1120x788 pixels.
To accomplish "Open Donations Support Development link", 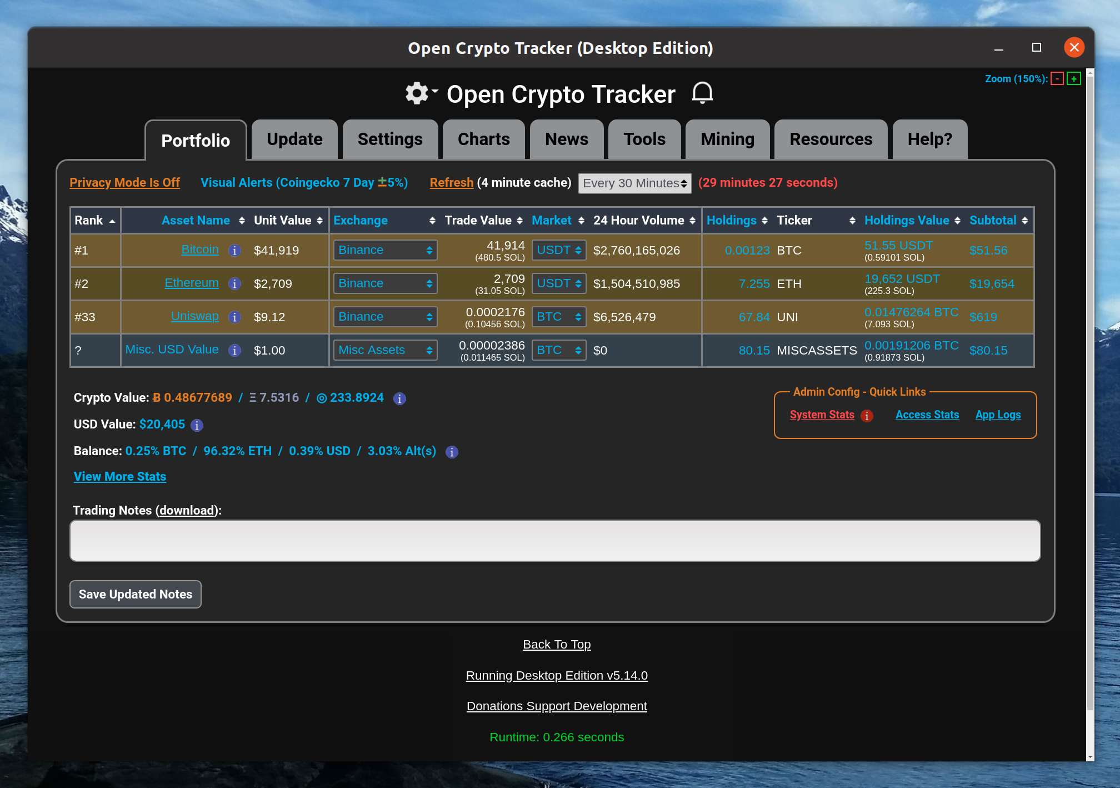I will pos(557,706).
